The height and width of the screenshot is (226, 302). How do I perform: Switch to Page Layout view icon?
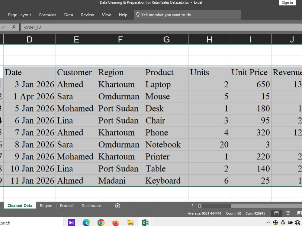tap(288, 213)
